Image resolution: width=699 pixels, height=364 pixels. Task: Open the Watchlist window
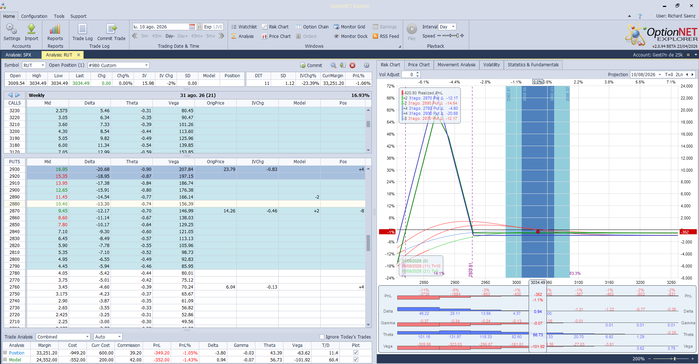(x=244, y=27)
